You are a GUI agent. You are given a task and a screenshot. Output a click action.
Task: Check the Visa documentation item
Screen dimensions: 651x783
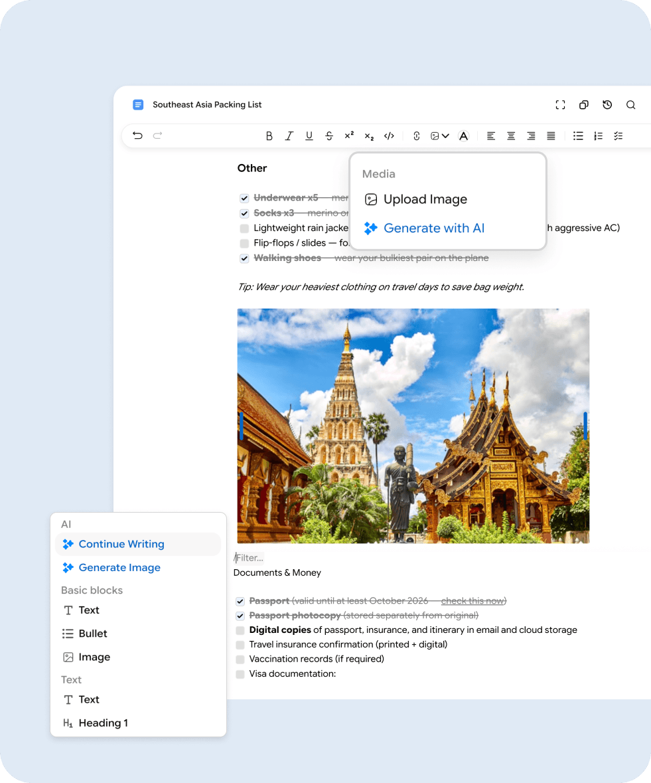[240, 674]
